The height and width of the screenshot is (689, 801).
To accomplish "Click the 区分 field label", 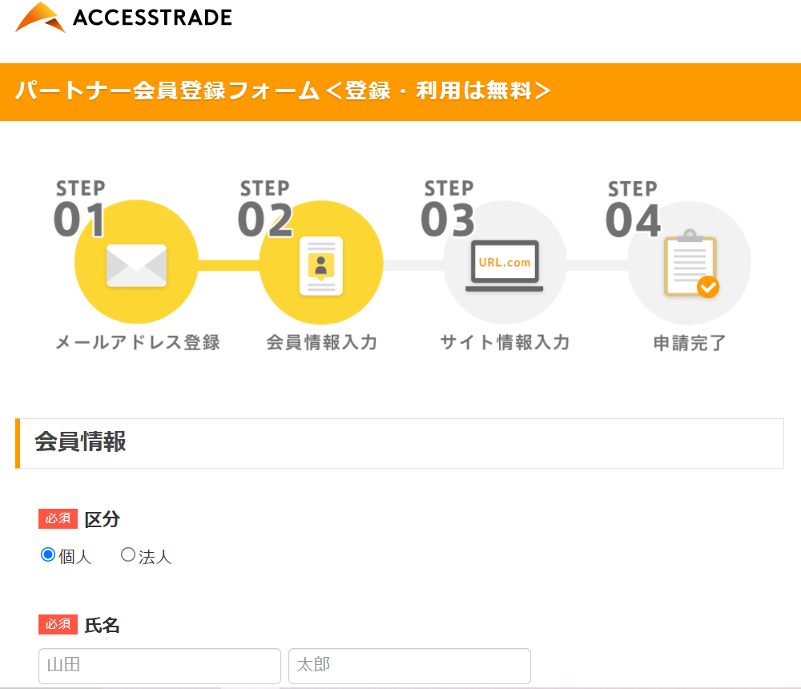I will tap(103, 519).
